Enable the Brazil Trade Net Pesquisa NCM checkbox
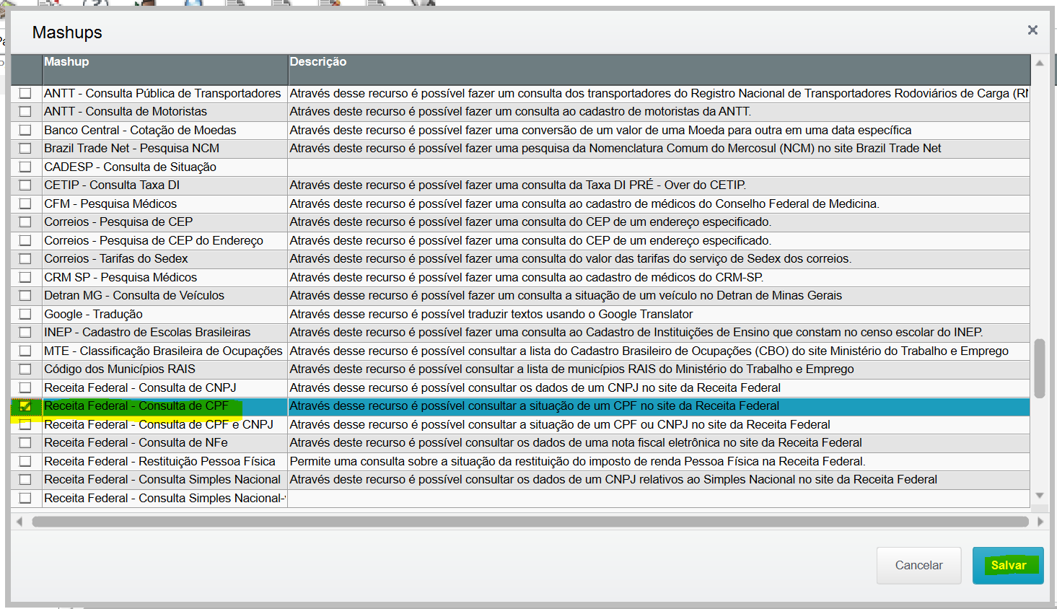The image size is (1057, 609). tap(25, 149)
